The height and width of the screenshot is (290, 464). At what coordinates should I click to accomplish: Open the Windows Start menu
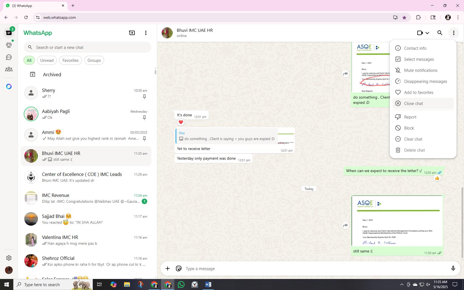coord(7,284)
